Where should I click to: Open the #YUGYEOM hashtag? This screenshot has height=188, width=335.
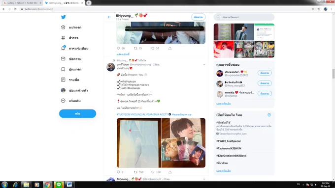click(x=123, y=114)
